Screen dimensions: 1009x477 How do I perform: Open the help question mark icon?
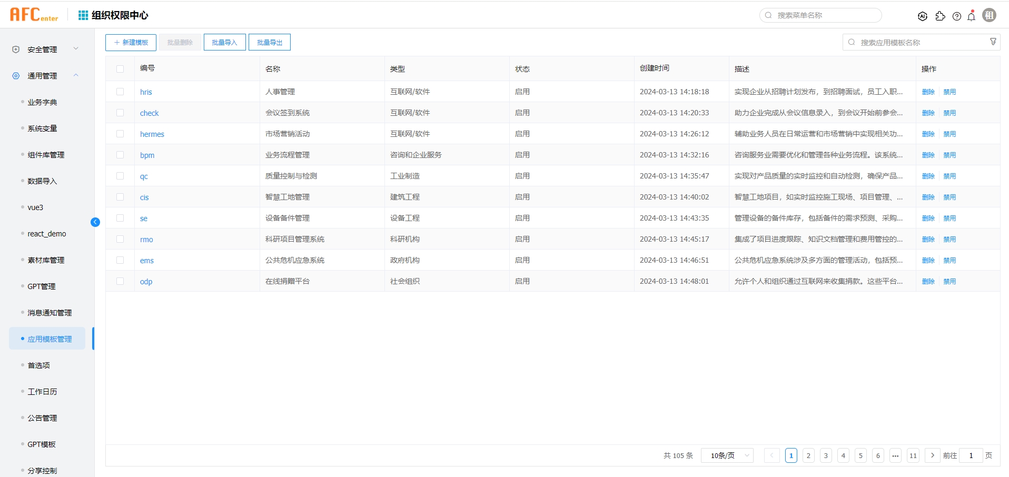click(x=957, y=16)
